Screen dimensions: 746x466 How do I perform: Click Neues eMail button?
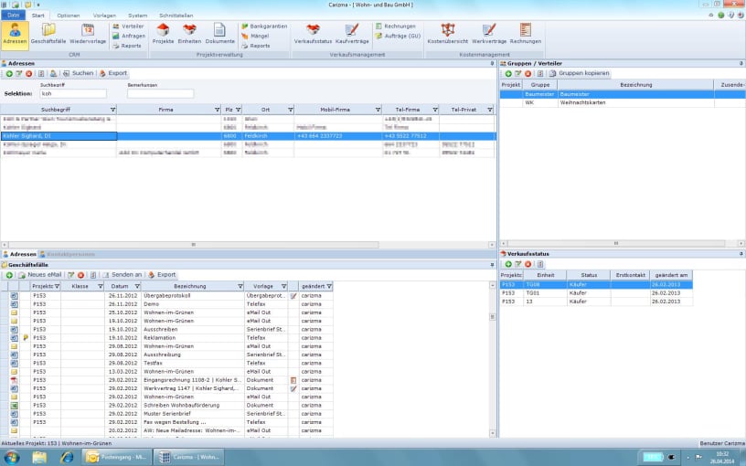[x=39, y=274]
